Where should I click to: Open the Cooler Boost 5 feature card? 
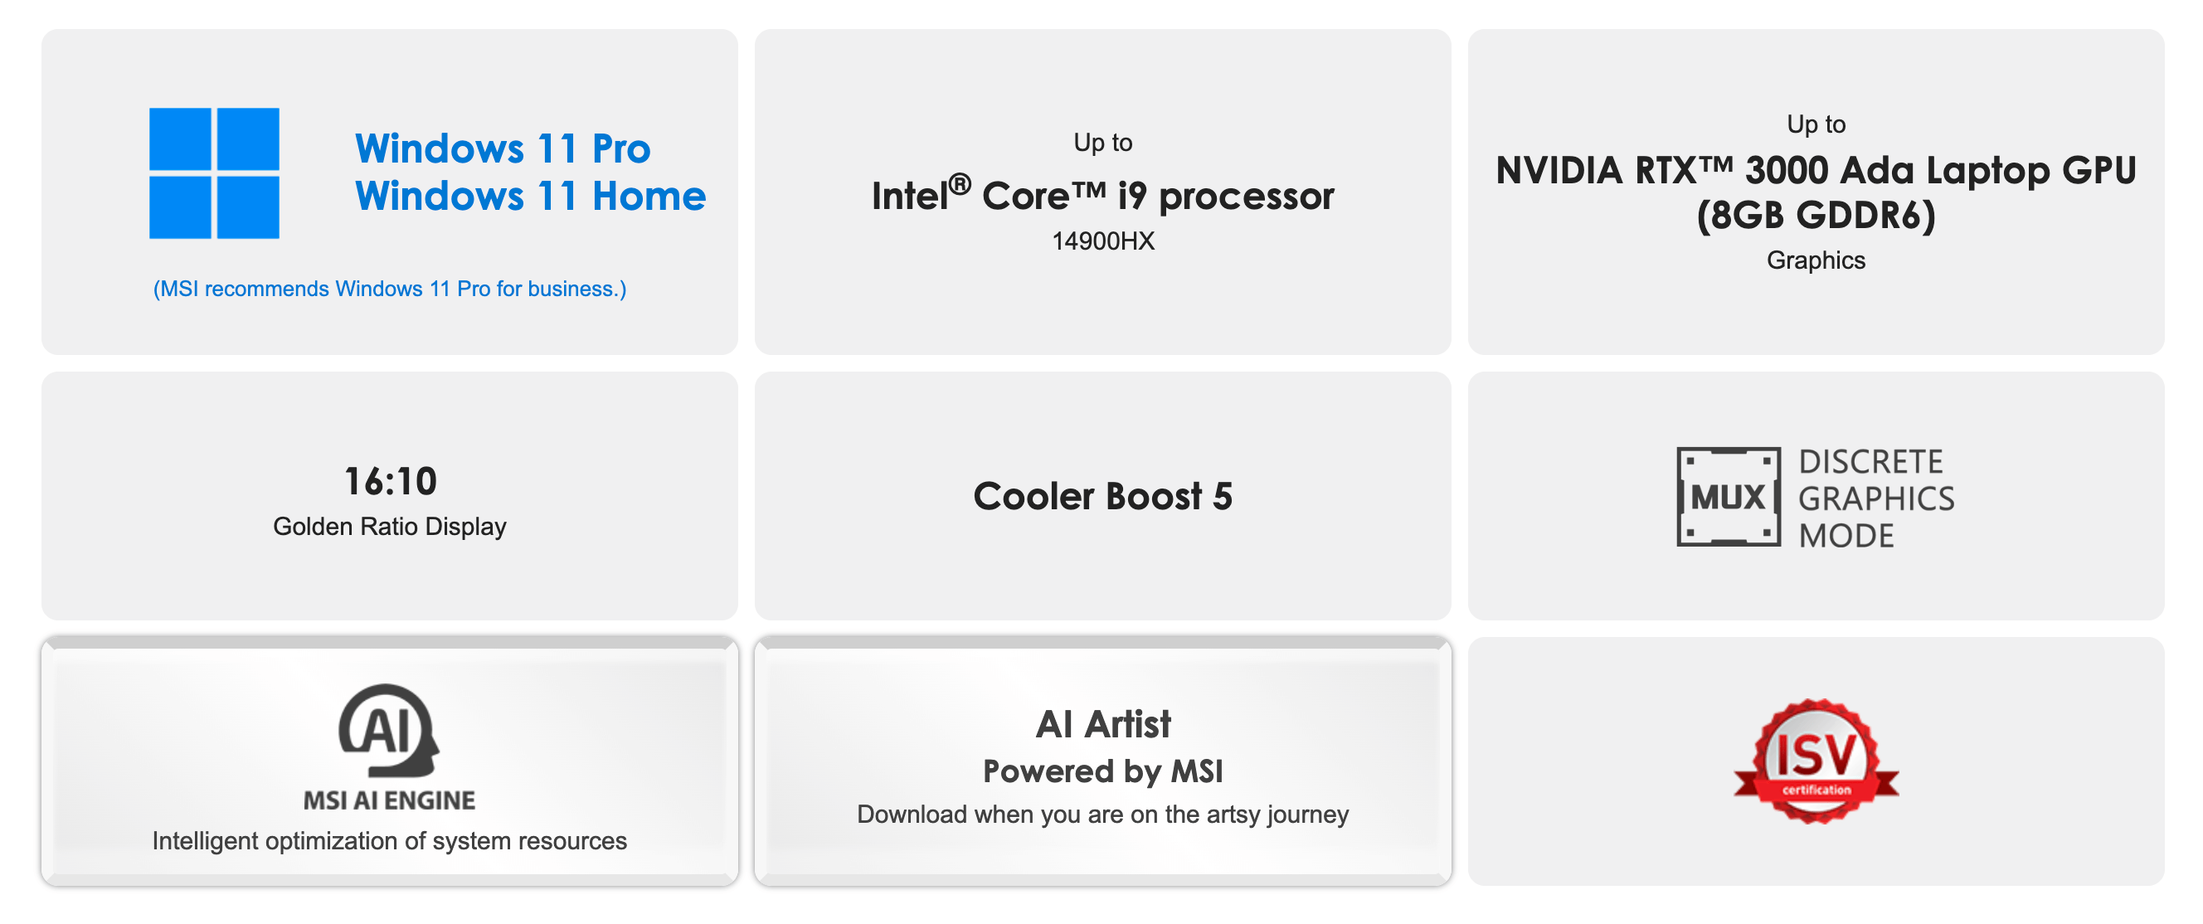coord(1102,496)
